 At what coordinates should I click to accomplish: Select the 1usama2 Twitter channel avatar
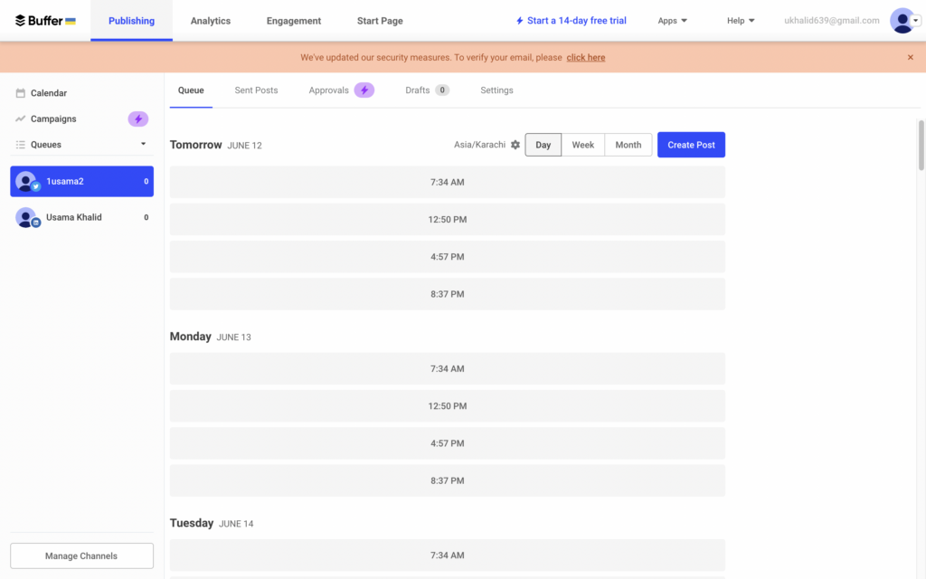coord(26,181)
